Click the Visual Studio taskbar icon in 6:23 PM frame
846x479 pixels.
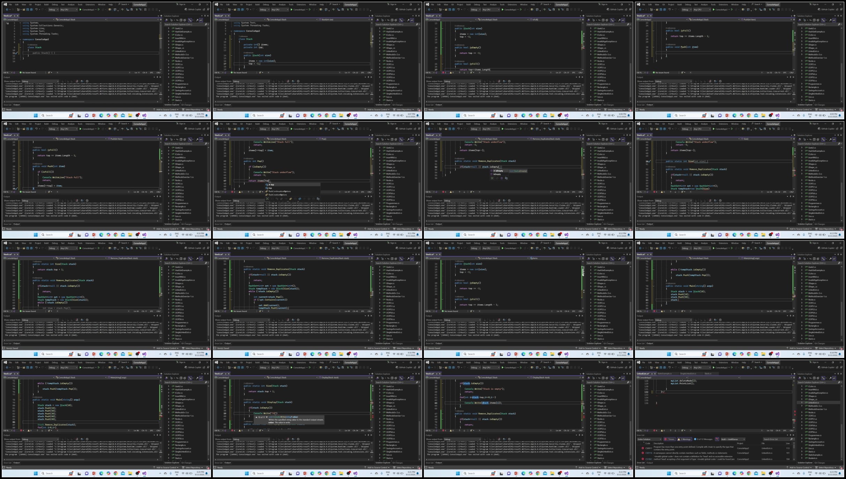tap(778, 473)
